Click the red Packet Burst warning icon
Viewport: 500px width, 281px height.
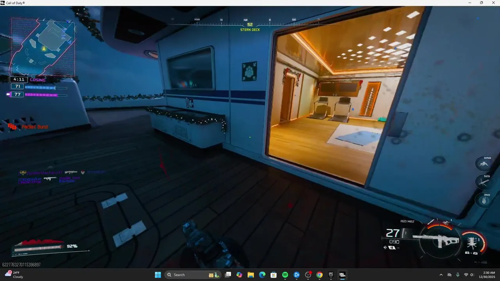pyautogui.click(x=12, y=126)
